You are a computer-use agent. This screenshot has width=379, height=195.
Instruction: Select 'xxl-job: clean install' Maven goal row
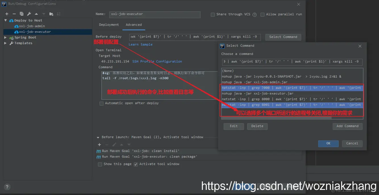pos(199,151)
